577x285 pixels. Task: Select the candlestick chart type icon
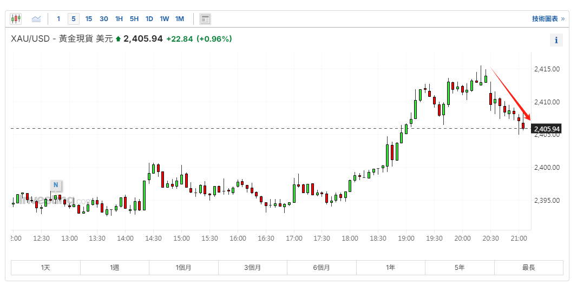[x=16, y=19]
